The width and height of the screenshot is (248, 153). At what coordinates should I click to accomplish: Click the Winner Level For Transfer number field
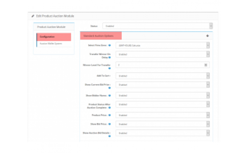click(163, 65)
